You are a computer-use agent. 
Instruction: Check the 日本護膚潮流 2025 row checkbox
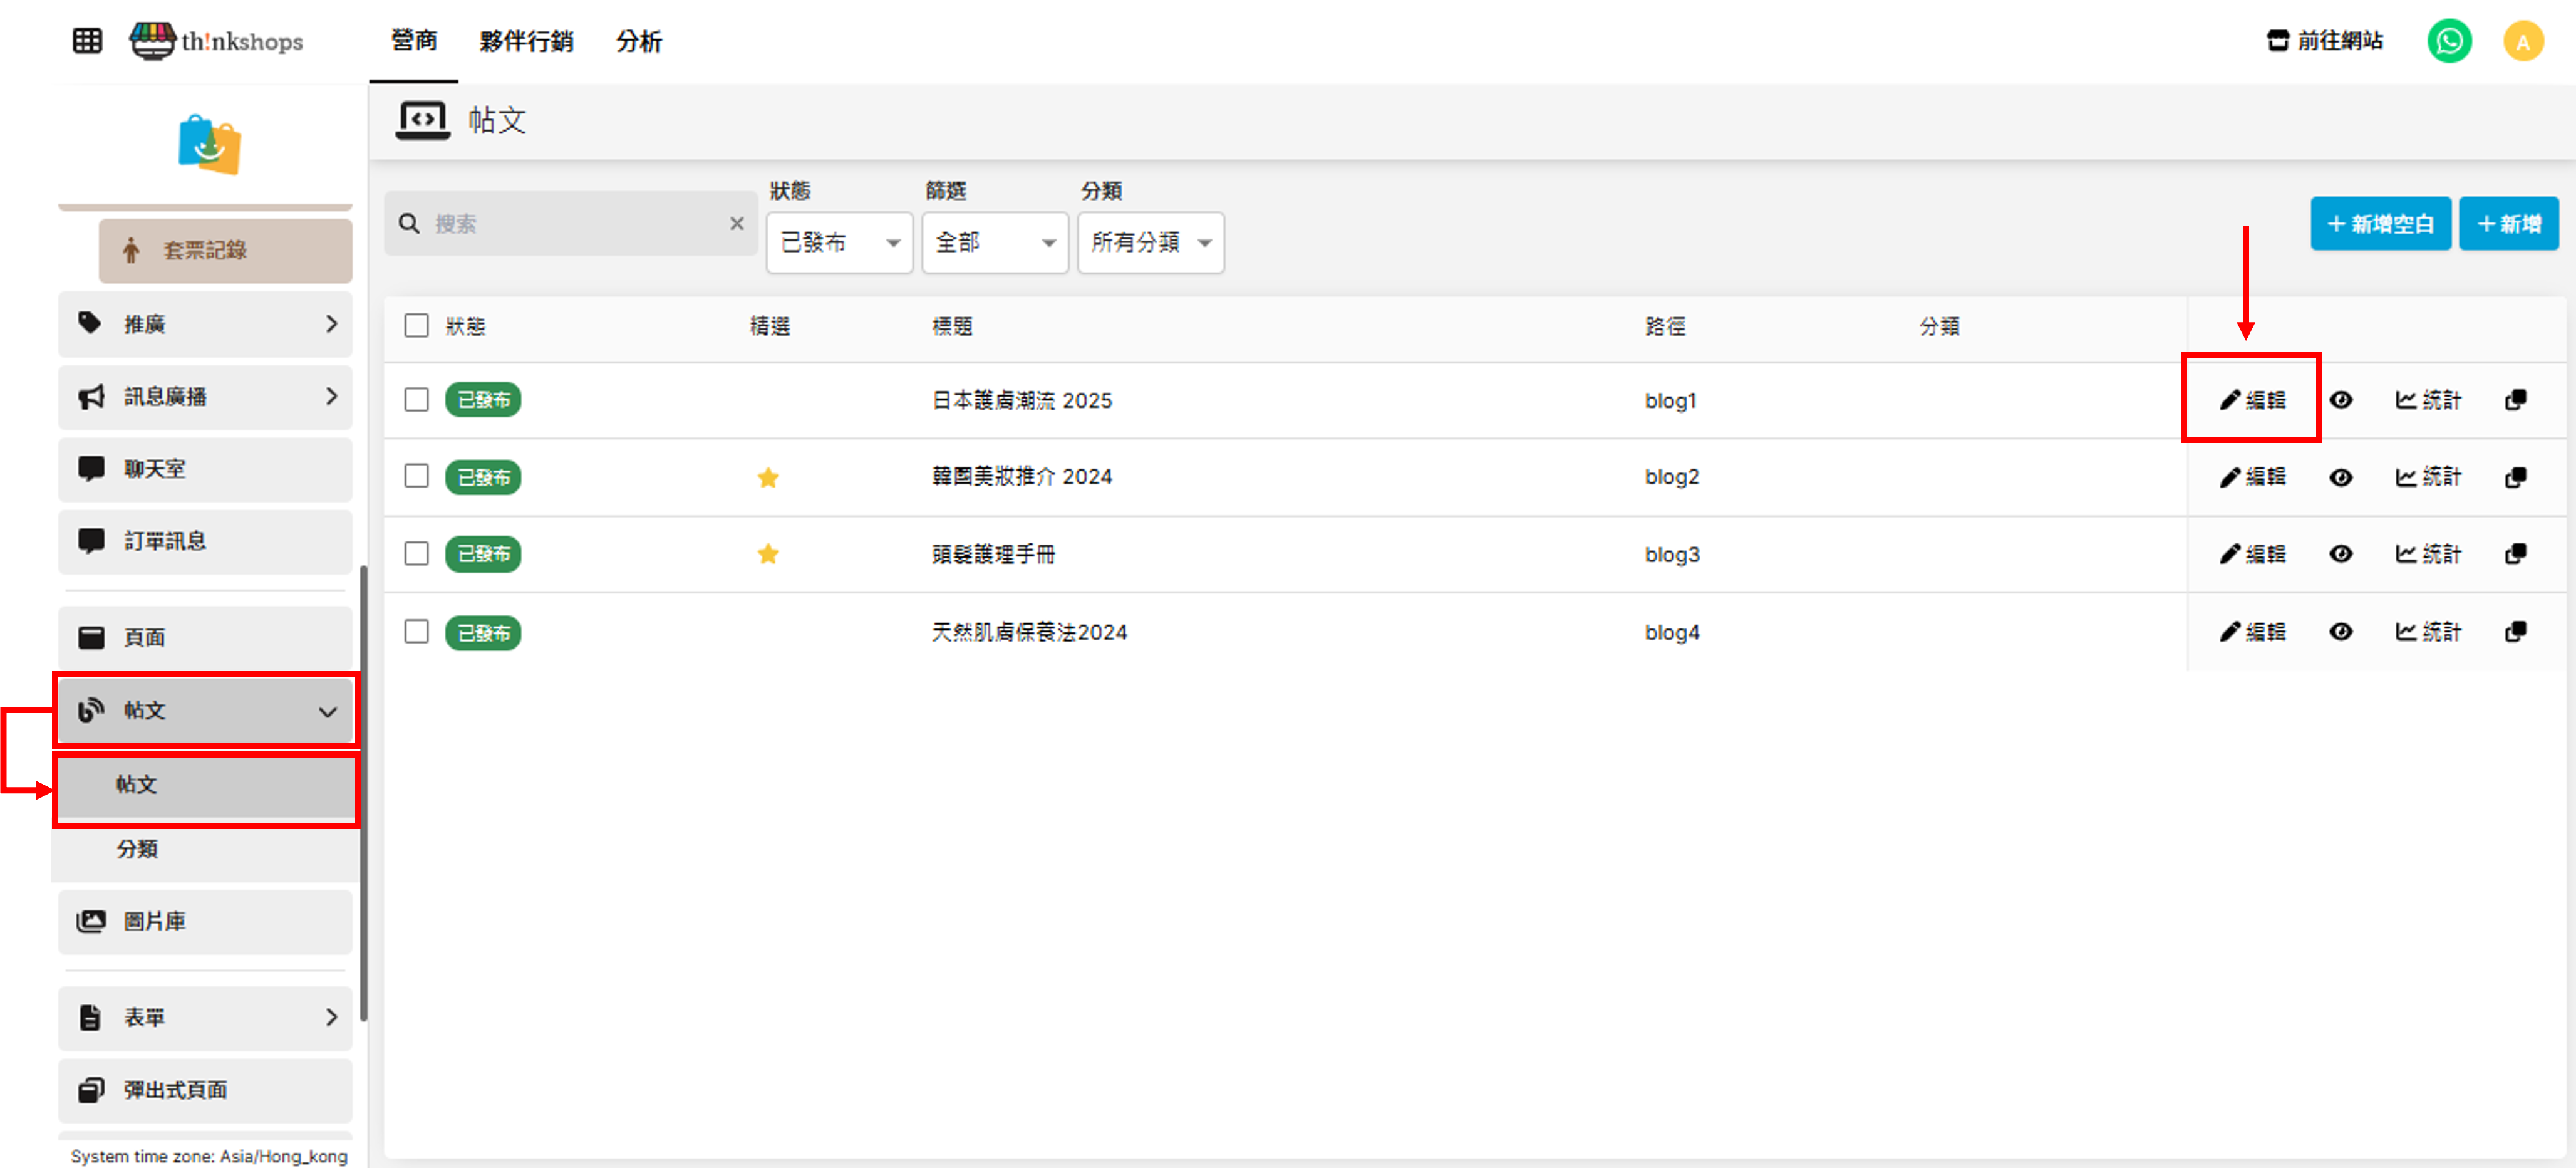pyautogui.click(x=416, y=400)
